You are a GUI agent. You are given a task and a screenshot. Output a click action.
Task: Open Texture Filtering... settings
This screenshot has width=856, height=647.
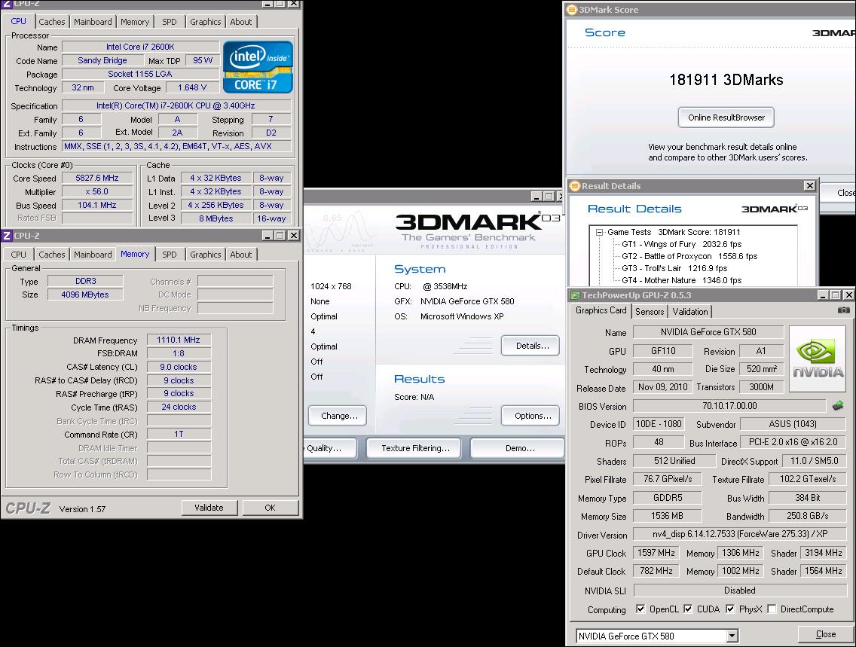point(414,448)
